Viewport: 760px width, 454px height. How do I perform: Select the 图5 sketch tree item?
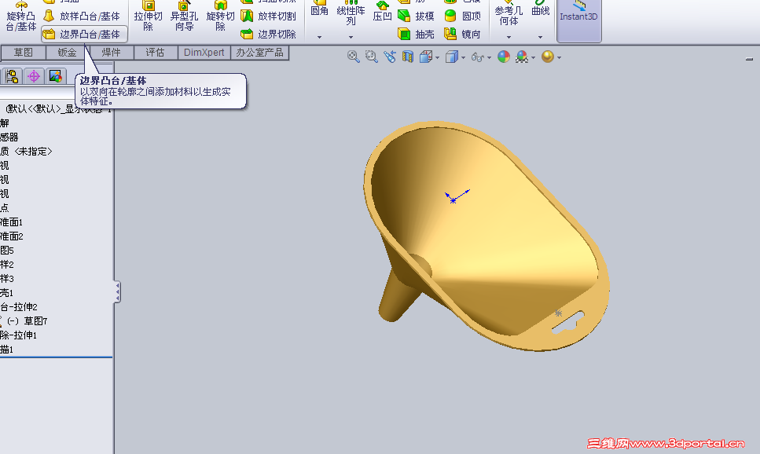point(7,251)
